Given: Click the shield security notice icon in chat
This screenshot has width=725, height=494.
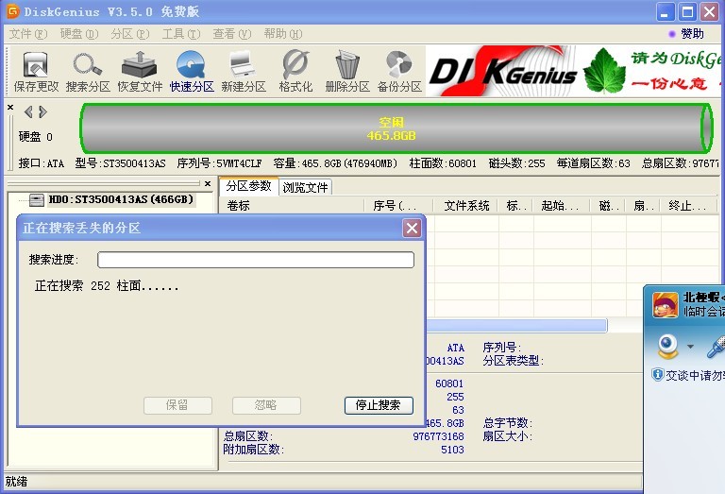Looking at the screenshot, I should coord(657,374).
